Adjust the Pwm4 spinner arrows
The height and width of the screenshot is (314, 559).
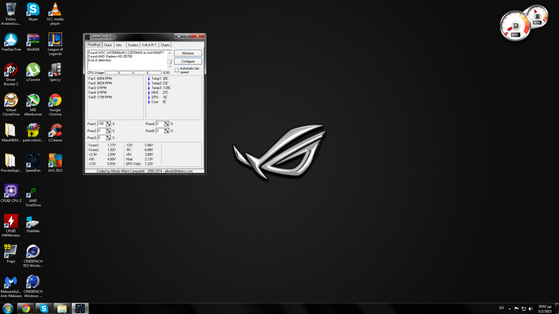pos(167,124)
